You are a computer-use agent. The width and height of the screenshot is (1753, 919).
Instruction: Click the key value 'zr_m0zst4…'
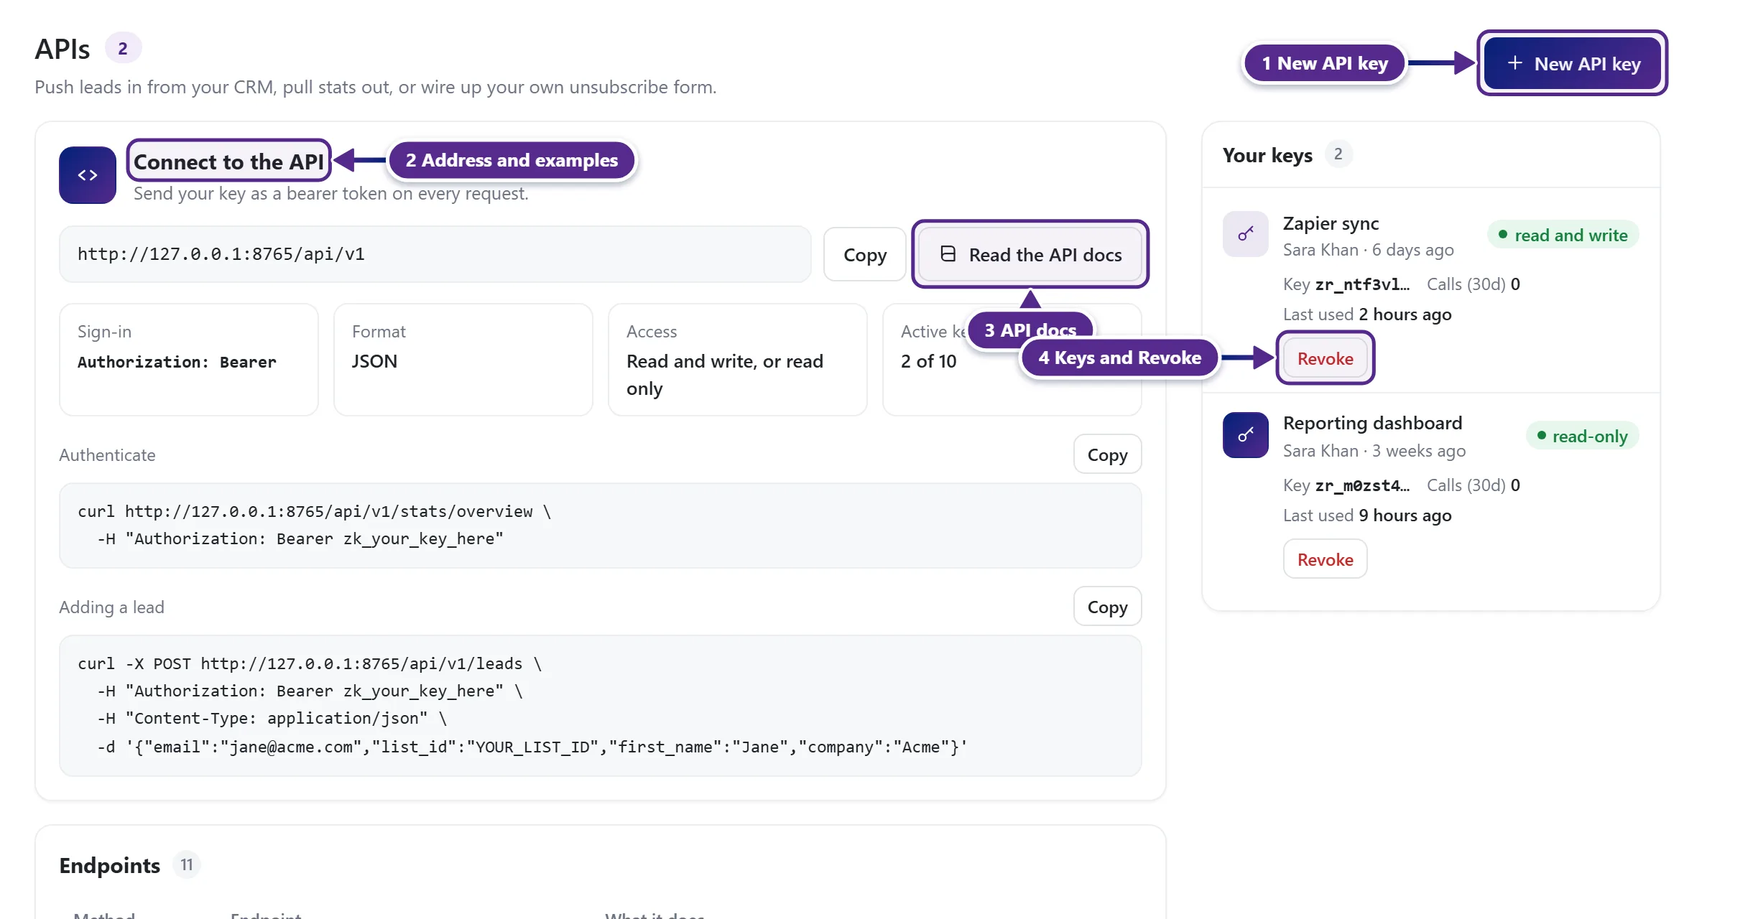point(1362,485)
